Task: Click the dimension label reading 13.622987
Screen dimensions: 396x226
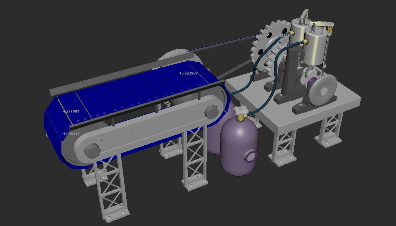Action: 188,73
